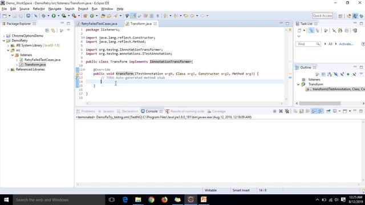Open Chrome from taskbar
365x205 pixels.
tap(151, 200)
